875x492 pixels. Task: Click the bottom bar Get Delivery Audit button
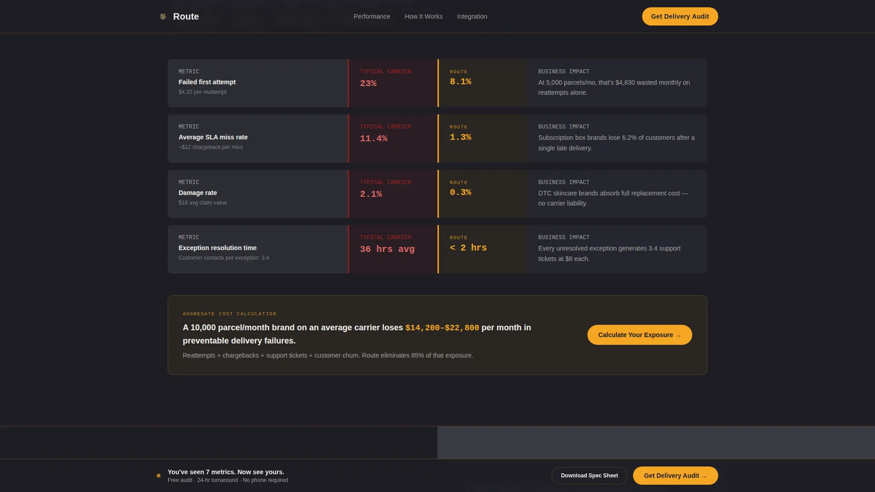click(675, 476)
